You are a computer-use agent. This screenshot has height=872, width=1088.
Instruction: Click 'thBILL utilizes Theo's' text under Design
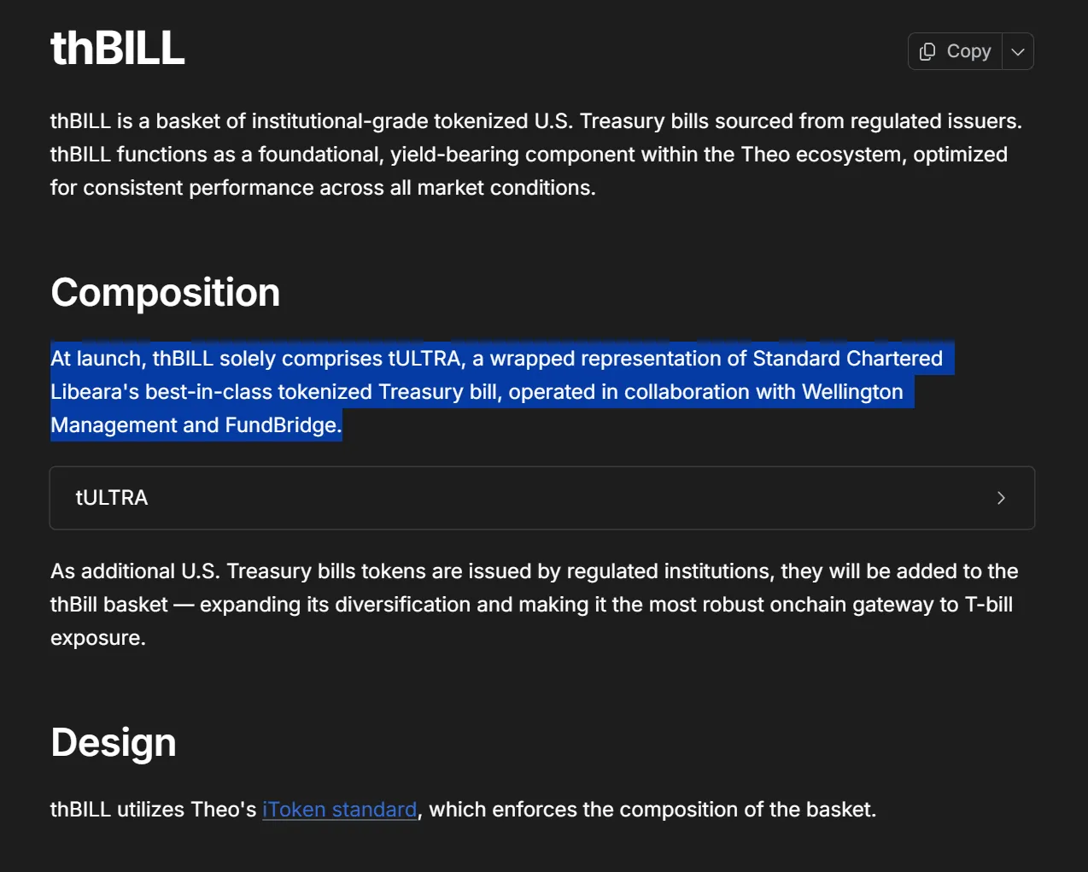click(x=153, y=810)
